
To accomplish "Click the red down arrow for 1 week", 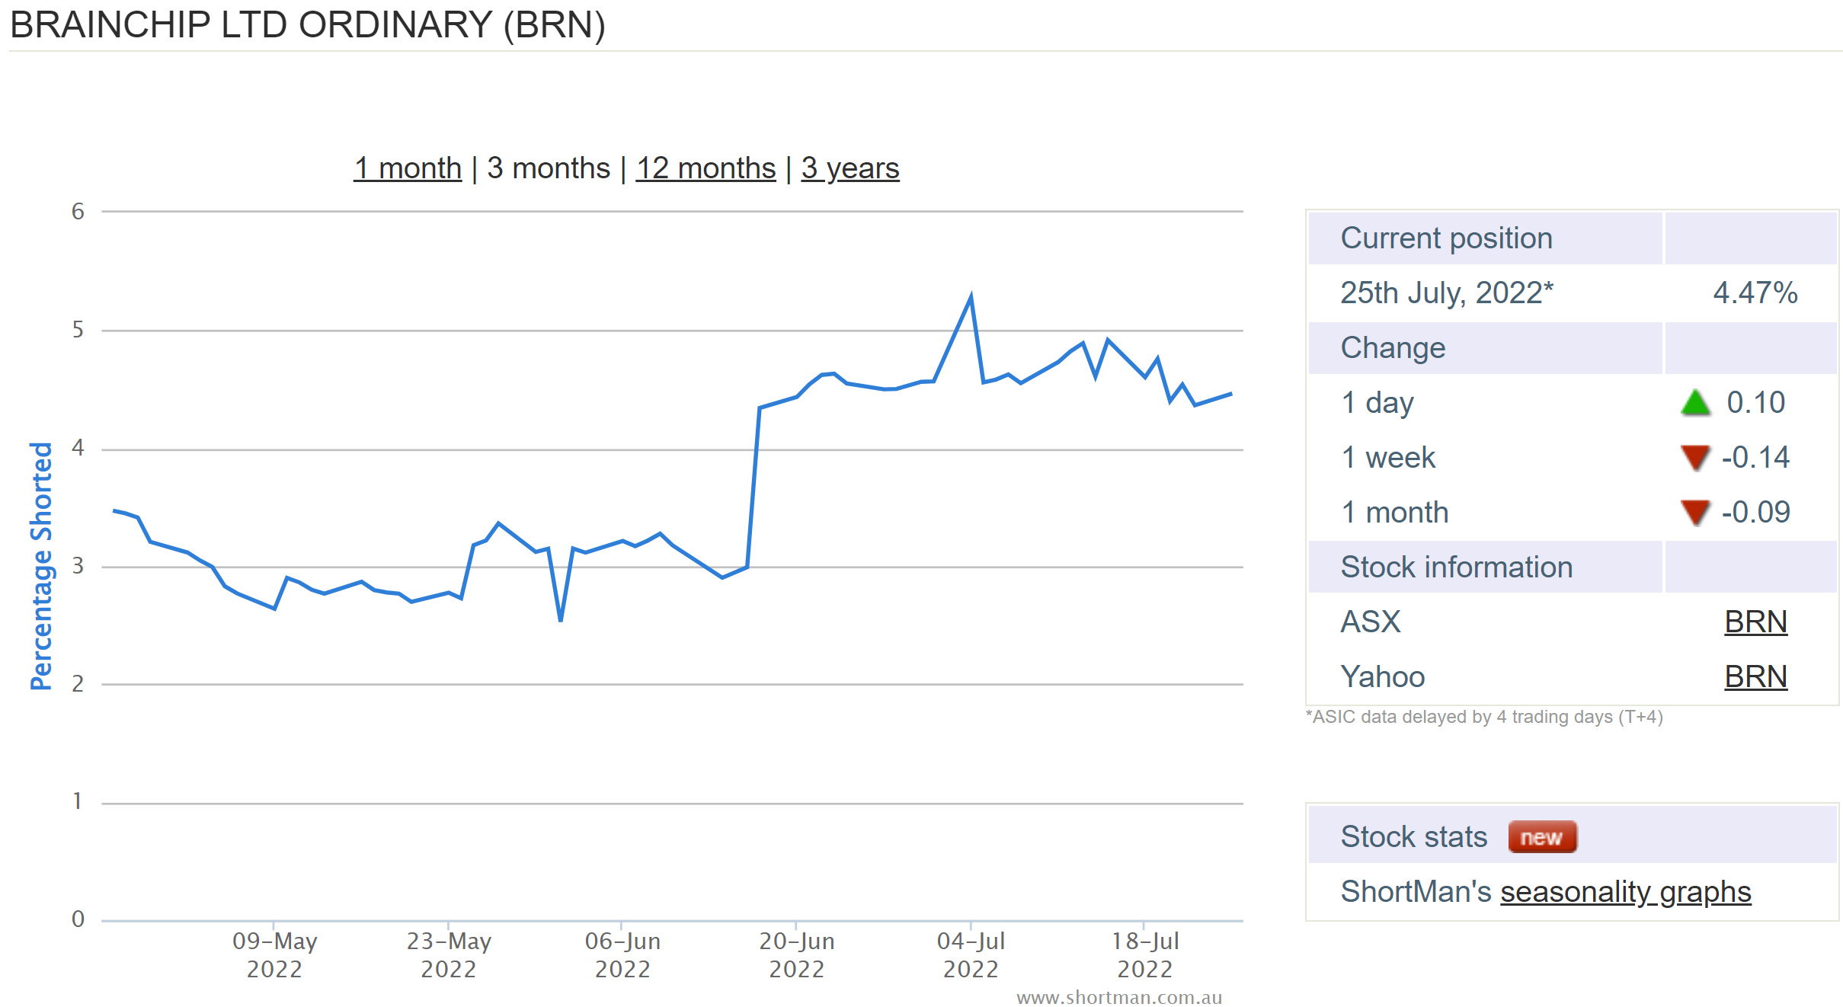I will (x=1695, y=458).
